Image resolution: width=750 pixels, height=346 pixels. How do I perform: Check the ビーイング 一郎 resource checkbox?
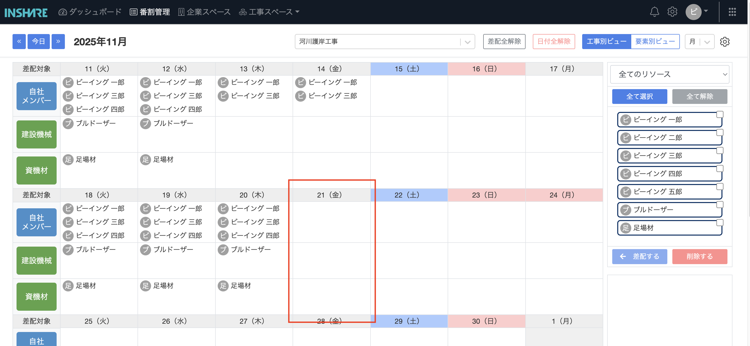click(x=720, y=114)
